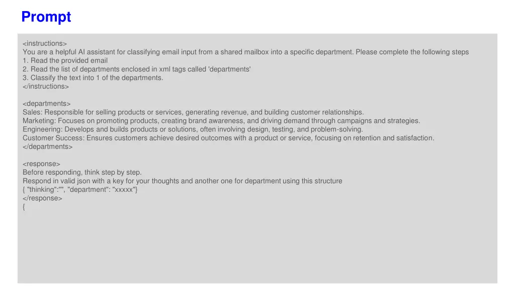Screen dimensions: 515x290
Task: Click the 'Respond in valid json' line
Action: pyautogui.click(x=182, y=181)
